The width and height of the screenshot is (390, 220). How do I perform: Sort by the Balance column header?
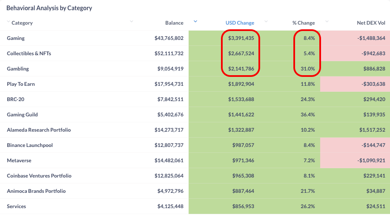174,23
